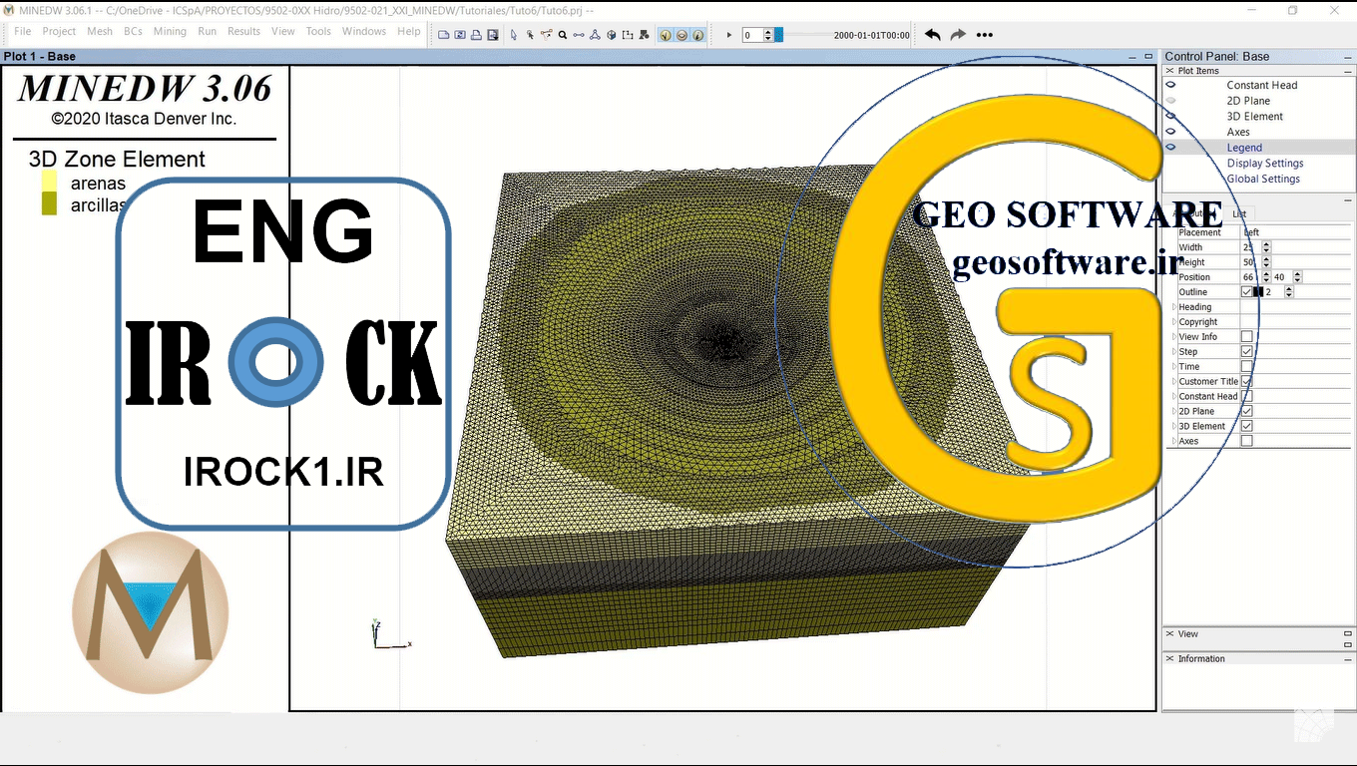
Task: Select 3D Element in Plot Items list
Action: (1255, 117)
